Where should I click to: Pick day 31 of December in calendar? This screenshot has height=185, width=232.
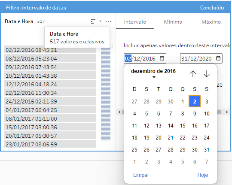(x=207, y=149)
